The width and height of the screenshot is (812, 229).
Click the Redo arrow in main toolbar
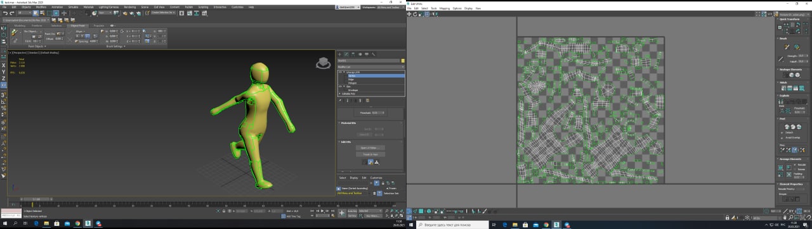pyautogui.click(x=12, y=13)
